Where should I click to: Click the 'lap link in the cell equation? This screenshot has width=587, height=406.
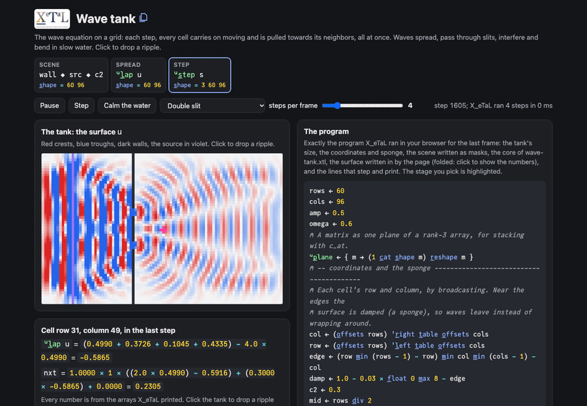(x=52, y=344)
